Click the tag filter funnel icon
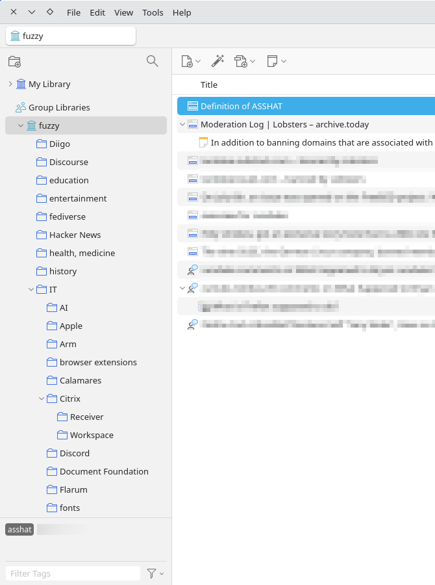This screenshot has width=435, height=585. click(155, 573)
